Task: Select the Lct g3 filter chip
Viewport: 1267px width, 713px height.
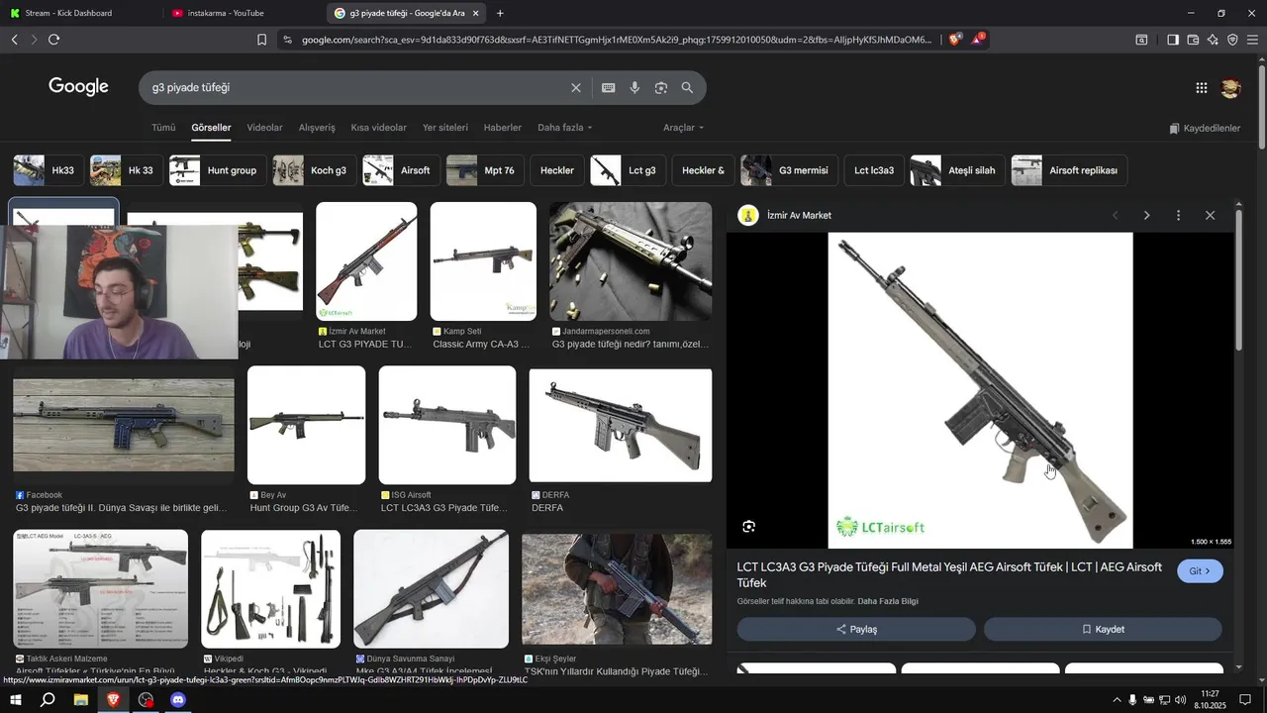Action: [628, 170]
